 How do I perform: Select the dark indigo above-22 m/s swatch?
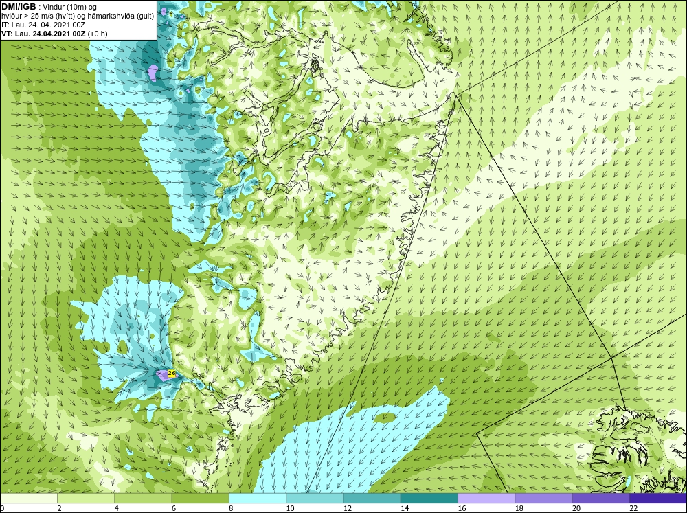pos(658,499)
